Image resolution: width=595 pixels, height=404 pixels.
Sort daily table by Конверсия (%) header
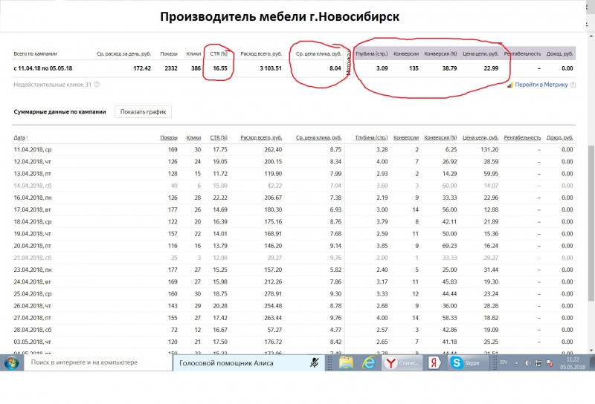click(440, 137)
